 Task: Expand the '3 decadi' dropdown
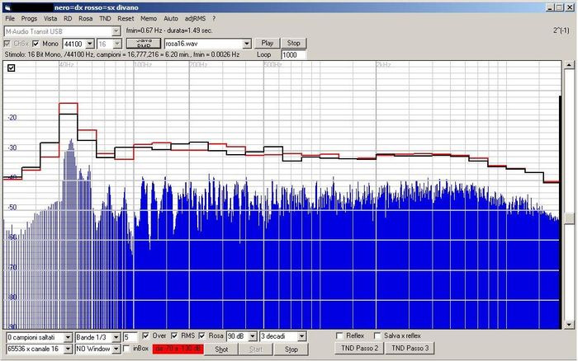[x=302, y=336]
